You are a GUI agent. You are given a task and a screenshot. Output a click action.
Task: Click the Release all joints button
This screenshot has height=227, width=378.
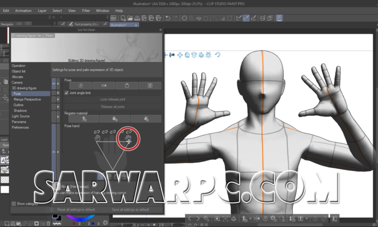113,107
